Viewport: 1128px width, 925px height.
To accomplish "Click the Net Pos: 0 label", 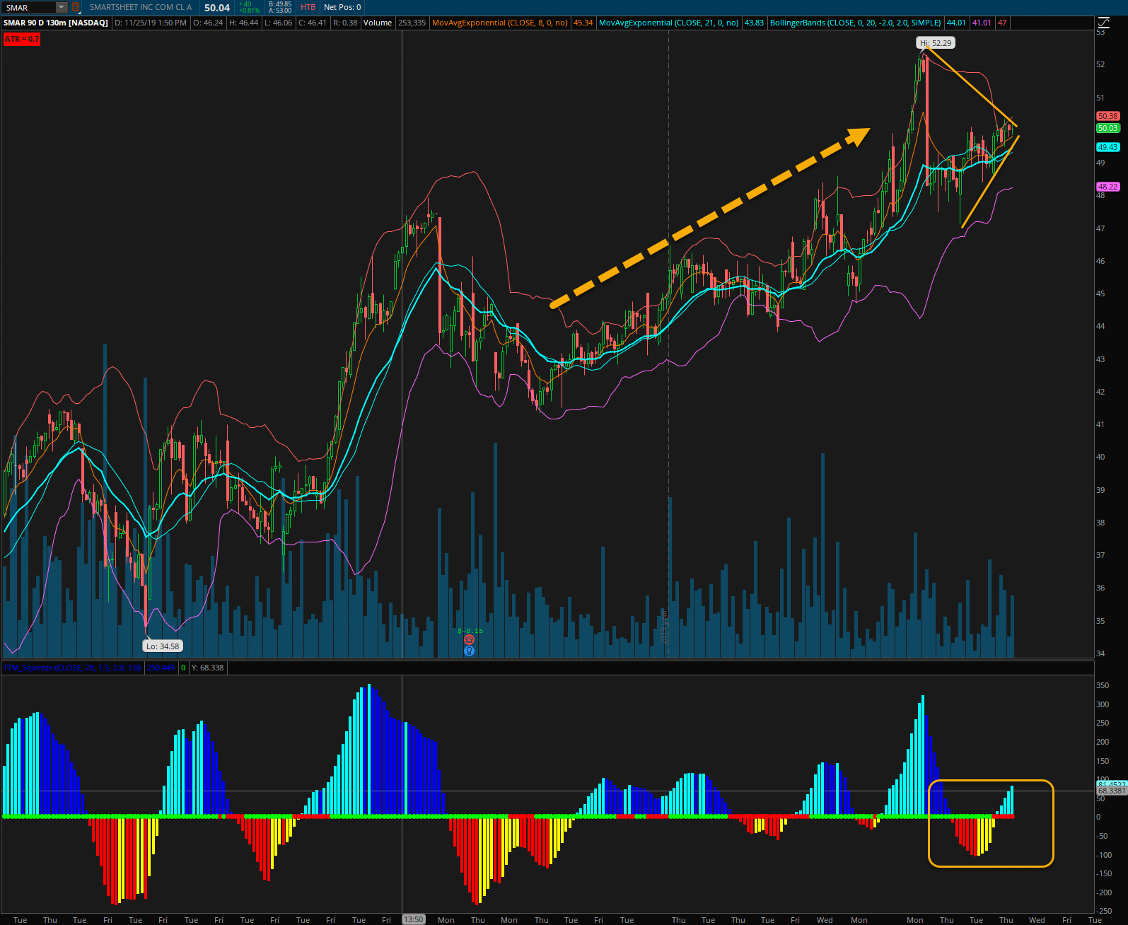I will (342, 7).
